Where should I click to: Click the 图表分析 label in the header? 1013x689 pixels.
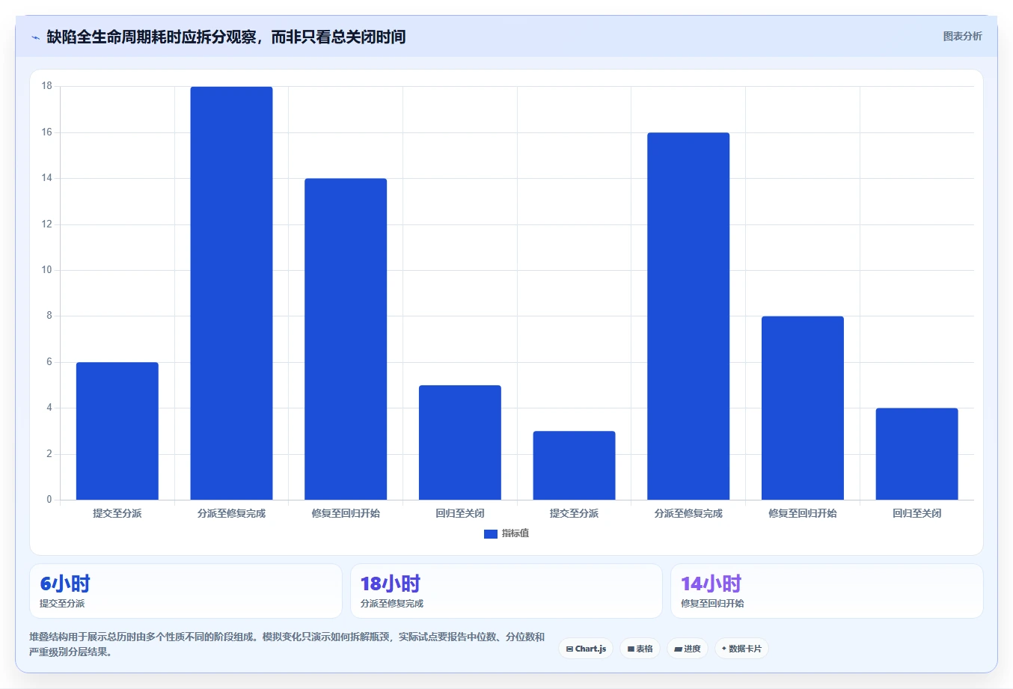pyautogui.click(x=962, y=36)
